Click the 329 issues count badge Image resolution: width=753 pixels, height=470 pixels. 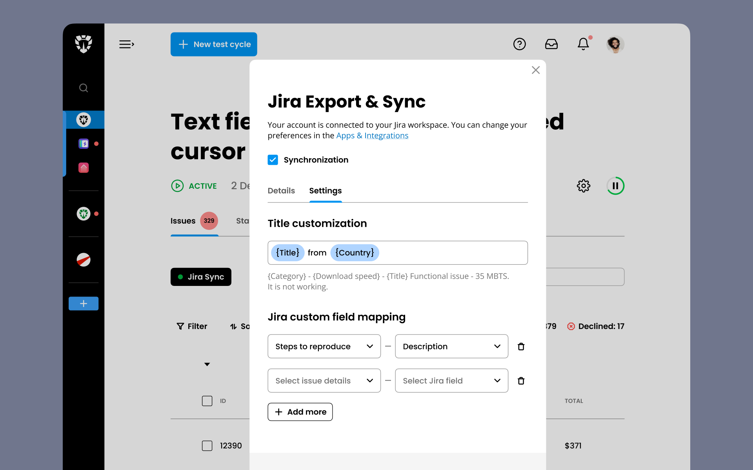(209, 221)
